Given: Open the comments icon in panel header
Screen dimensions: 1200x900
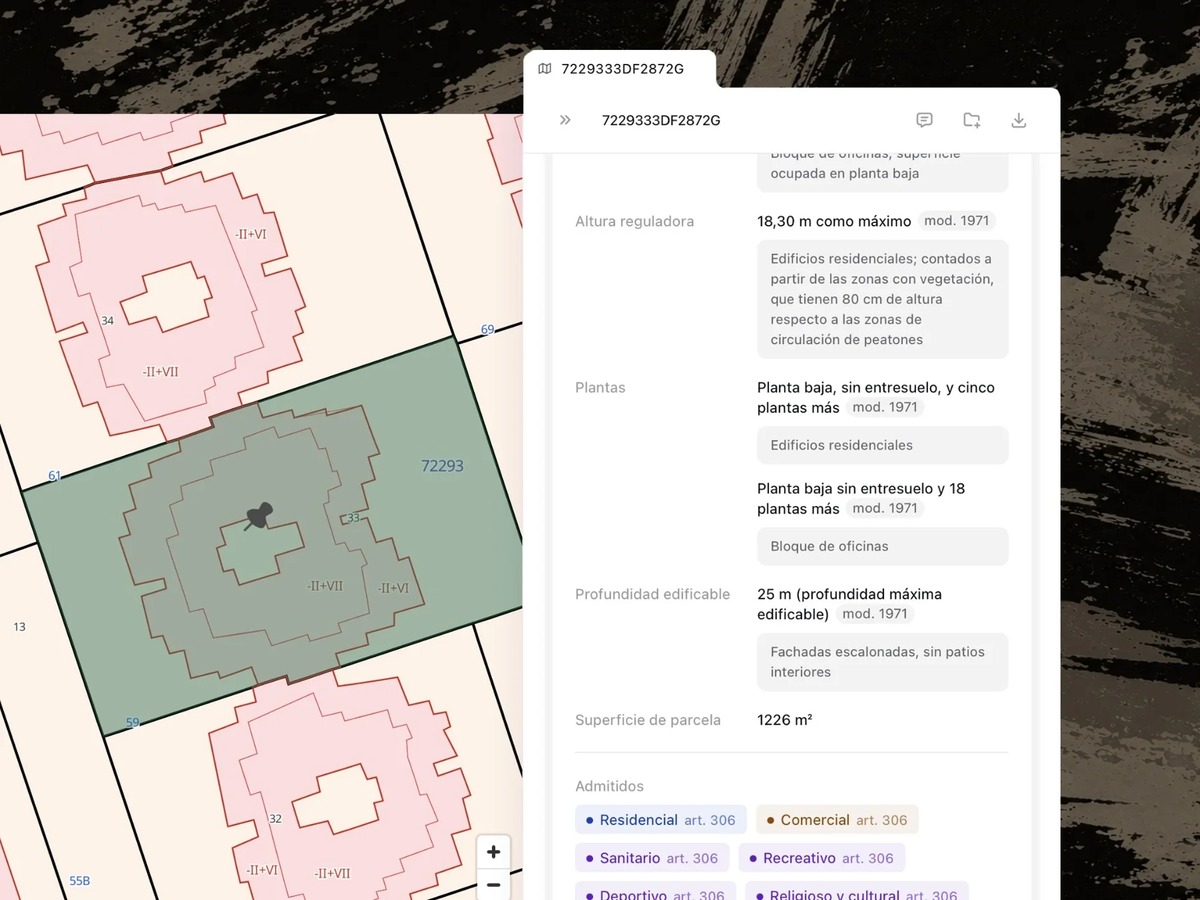Looking at the screenshot, I should pos(924,120).
